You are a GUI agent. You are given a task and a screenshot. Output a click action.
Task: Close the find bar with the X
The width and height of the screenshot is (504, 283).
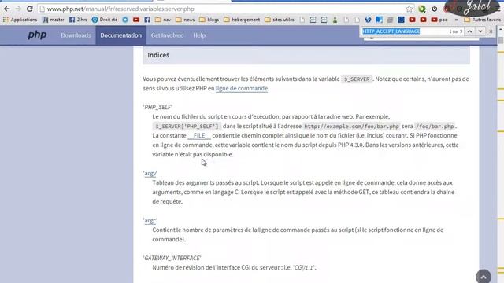tap(491, 31)
